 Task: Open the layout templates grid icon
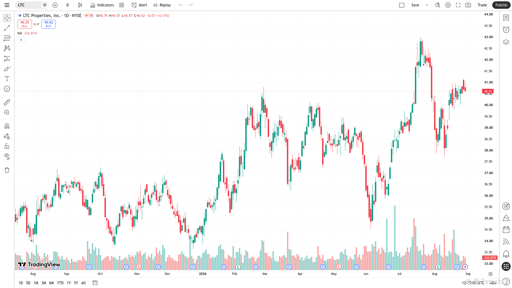click(x=122, y=5)
